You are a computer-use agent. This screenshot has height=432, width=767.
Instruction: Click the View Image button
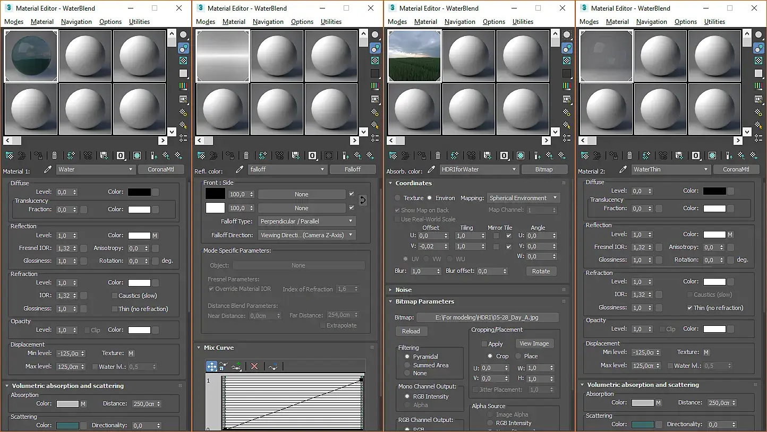(x=534, y=343)
